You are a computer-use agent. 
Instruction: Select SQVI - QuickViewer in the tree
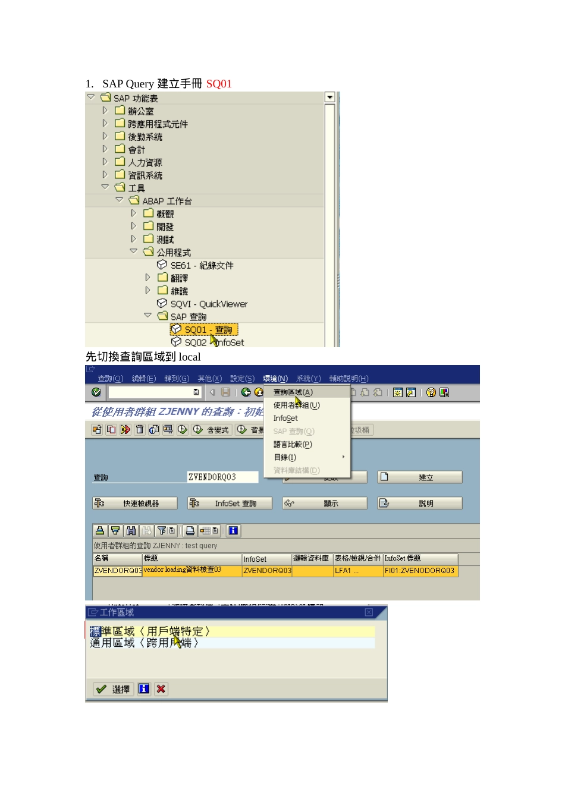202,304
